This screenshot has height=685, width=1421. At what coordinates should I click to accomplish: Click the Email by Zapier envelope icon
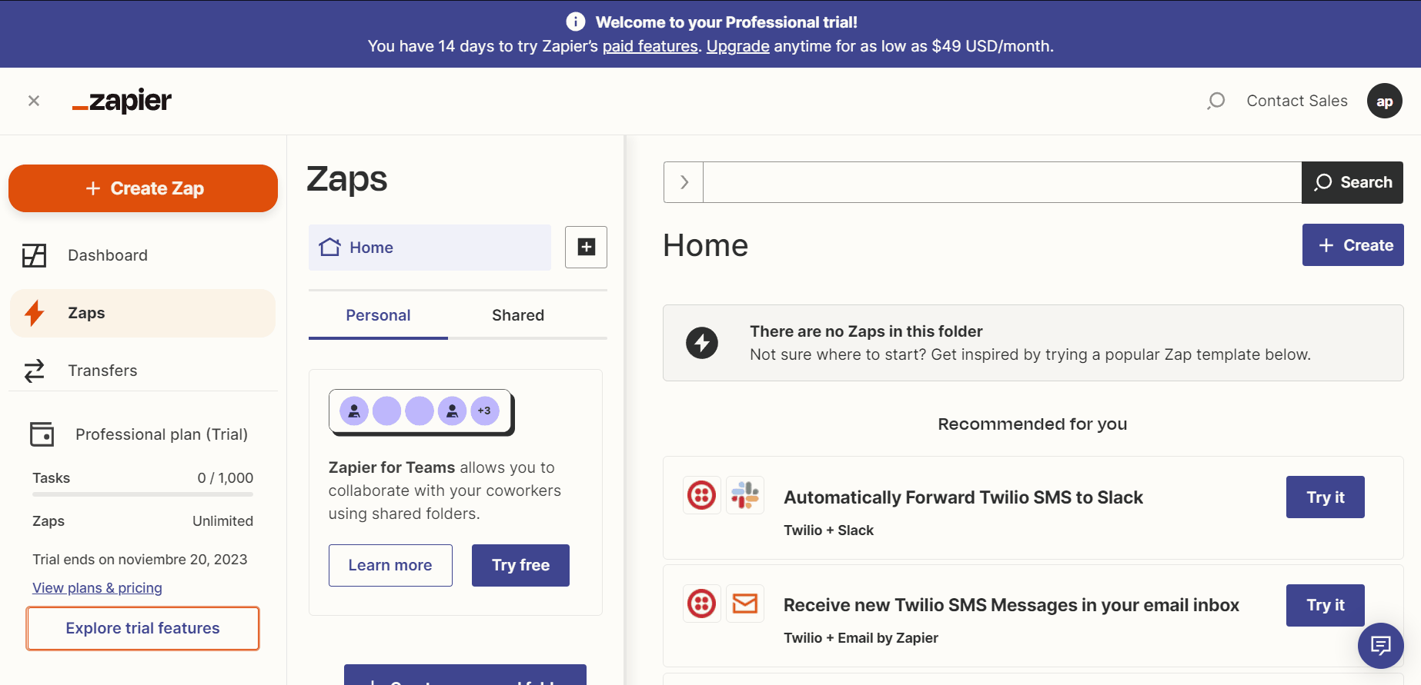click(744, 604)
